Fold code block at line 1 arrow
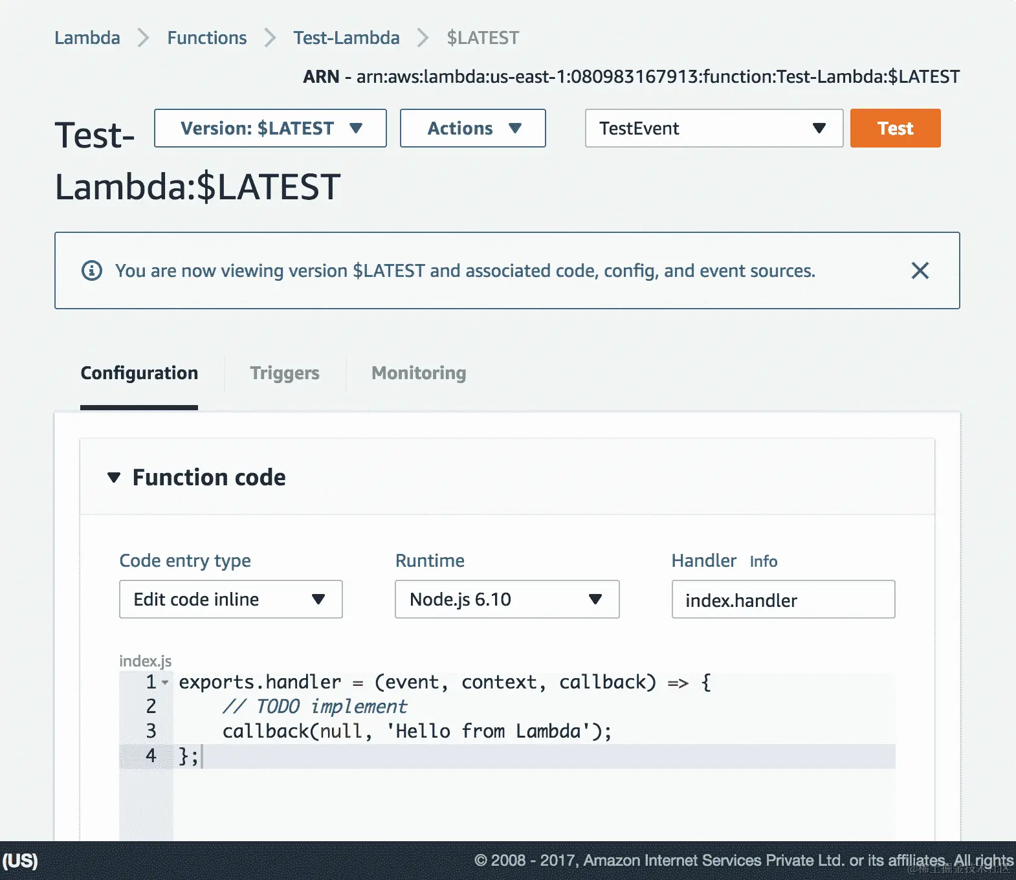The height and width of the screenshot is (880, 1016). click(165, 682)
